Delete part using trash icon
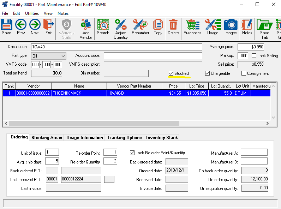Screen dimensions: 281x209 tap(173, 27)
